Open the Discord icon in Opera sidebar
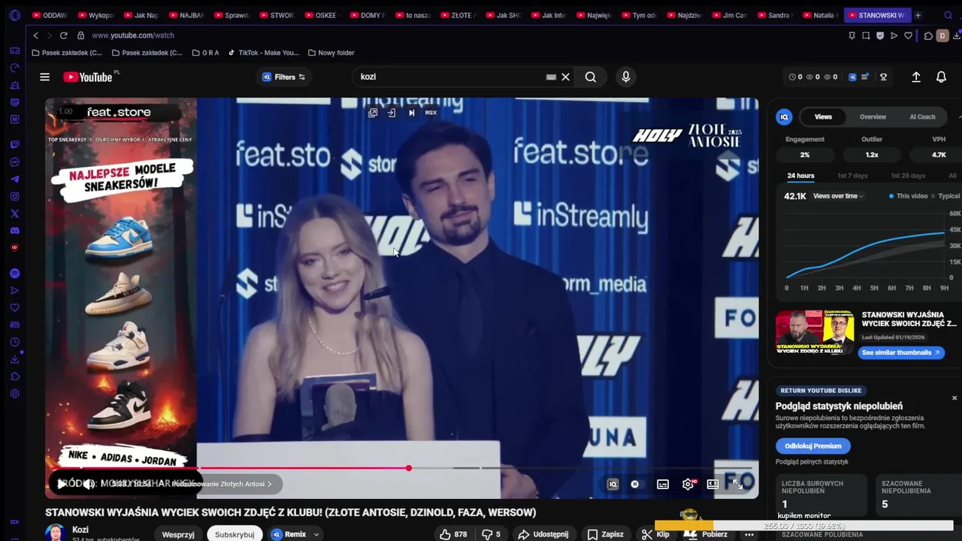 [14, 231]
